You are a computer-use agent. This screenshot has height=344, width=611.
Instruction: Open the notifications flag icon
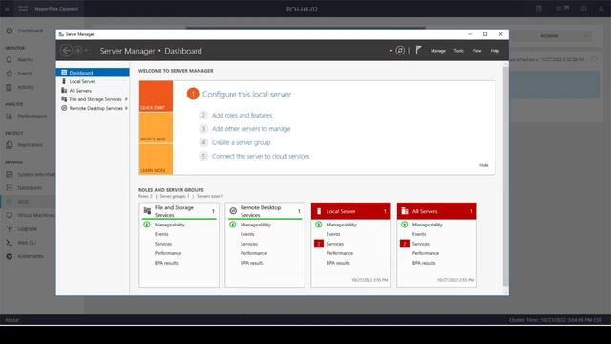(x=418, y=50)
